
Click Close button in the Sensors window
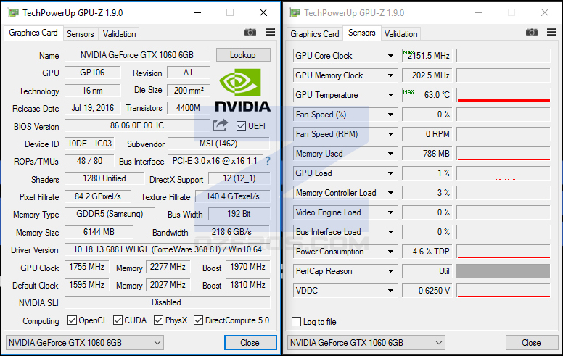pyautogui.click(x=531, y=343)
